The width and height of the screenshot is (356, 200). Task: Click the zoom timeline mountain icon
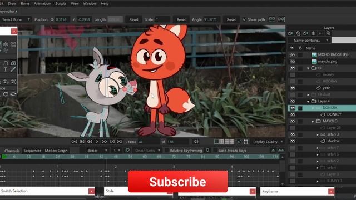pyautogui.click(x=273, y=151)
